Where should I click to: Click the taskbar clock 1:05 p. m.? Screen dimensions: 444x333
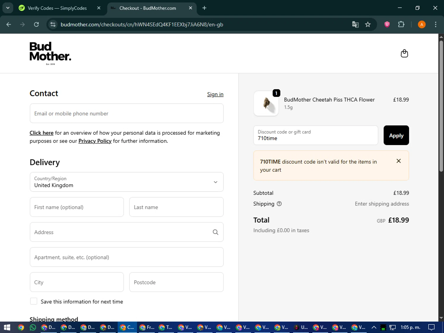coord(410,327)
